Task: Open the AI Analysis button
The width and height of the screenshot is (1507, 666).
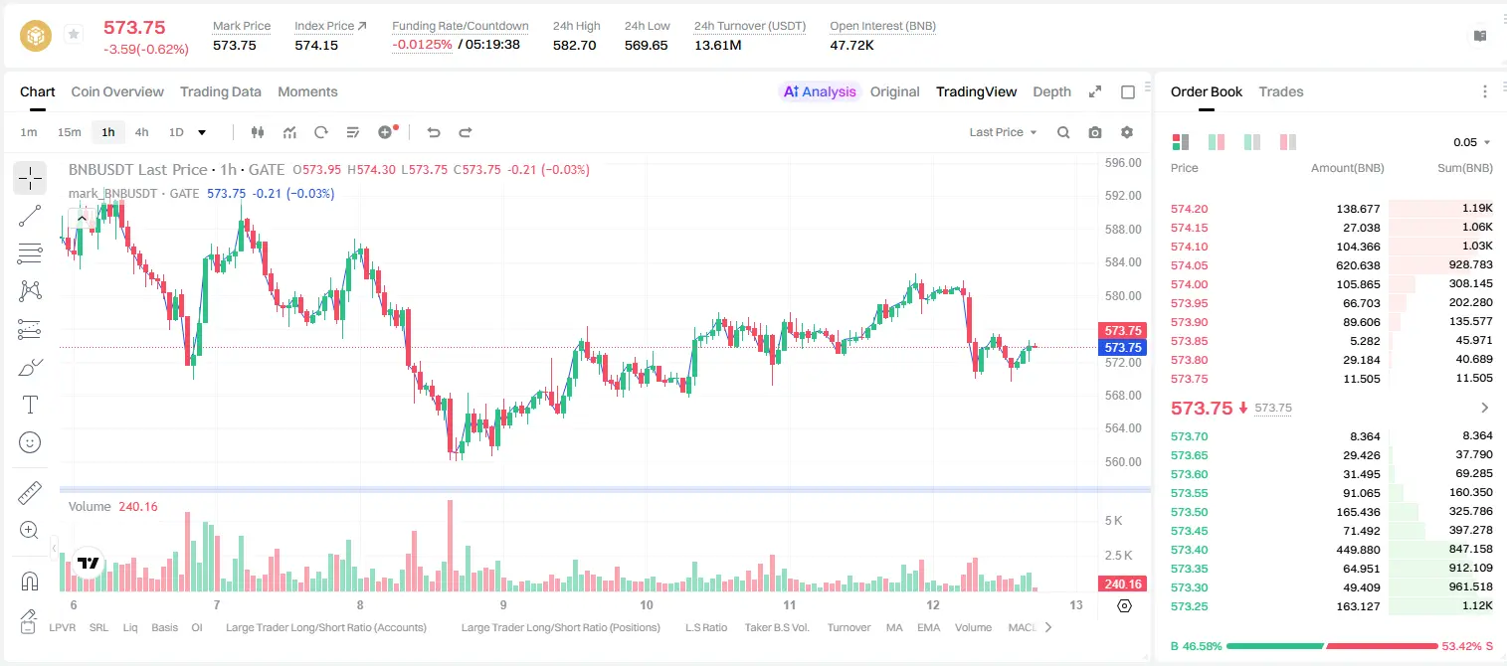Action: pos(819,91)
